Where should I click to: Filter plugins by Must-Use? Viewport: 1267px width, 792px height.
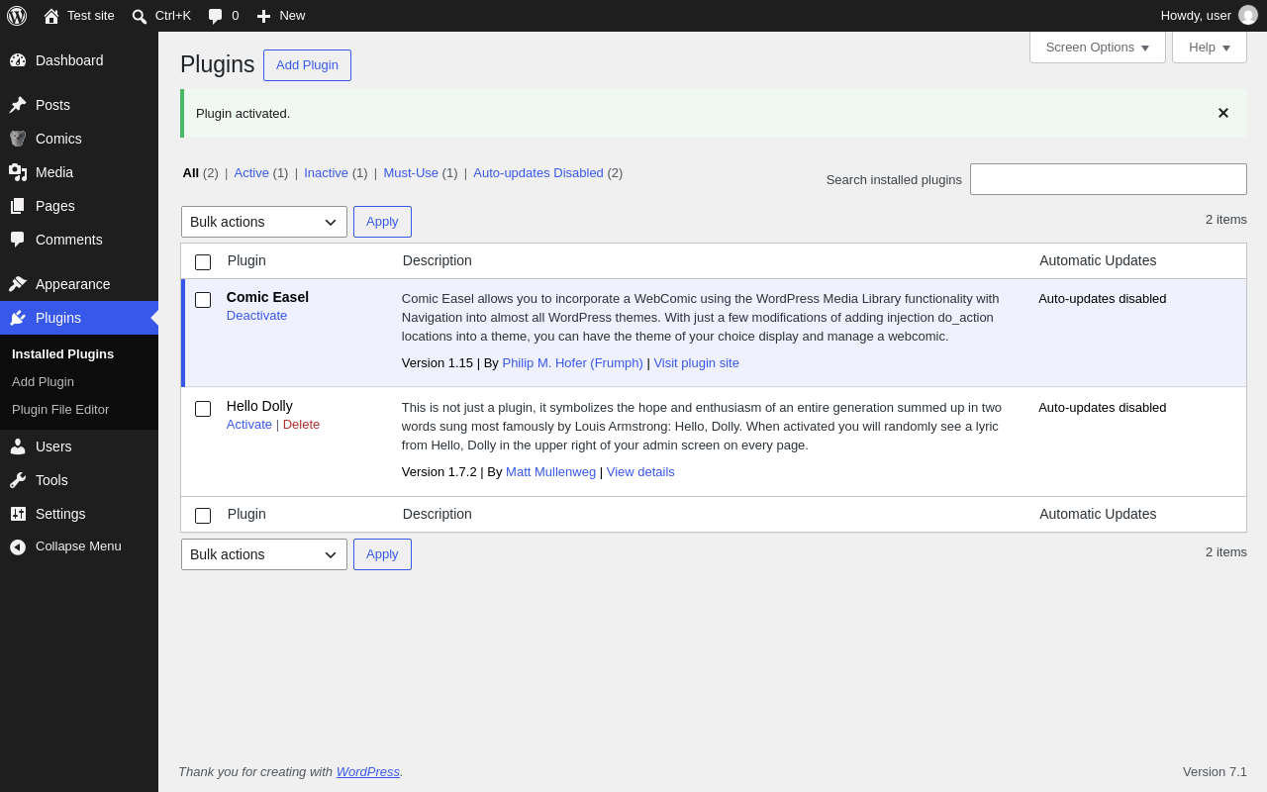tap(411, 173)
